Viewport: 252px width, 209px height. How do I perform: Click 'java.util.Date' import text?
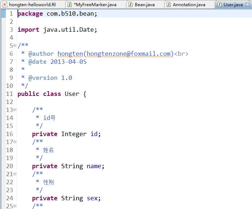[x=68, y=30]
